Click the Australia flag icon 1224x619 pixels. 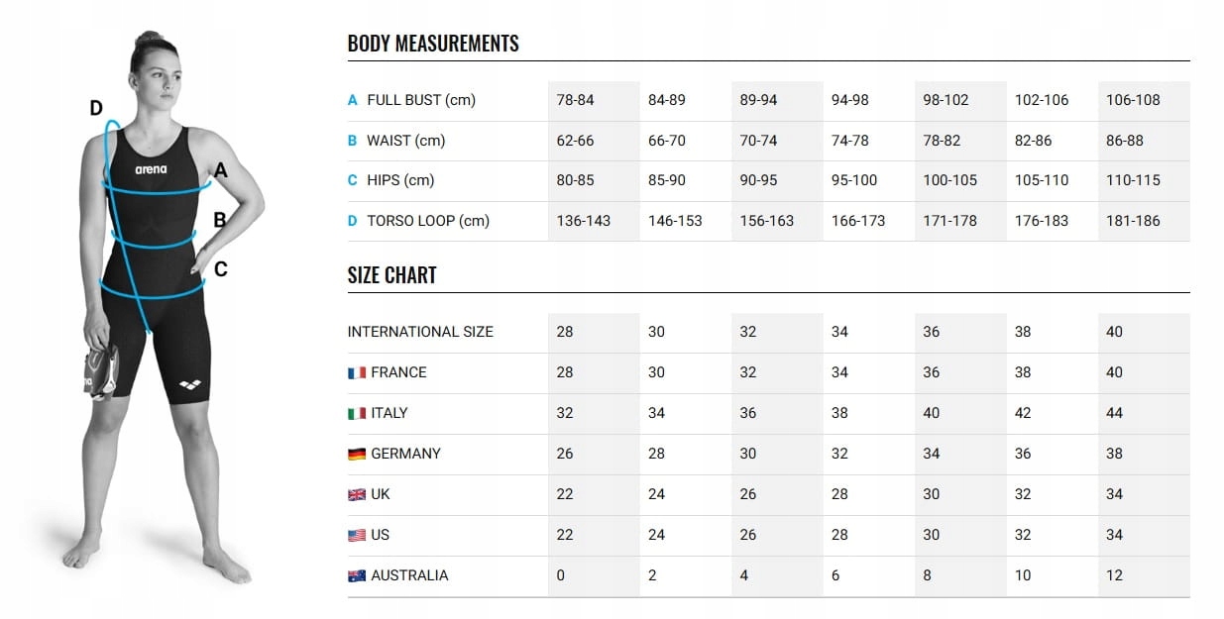click(357, 576)
